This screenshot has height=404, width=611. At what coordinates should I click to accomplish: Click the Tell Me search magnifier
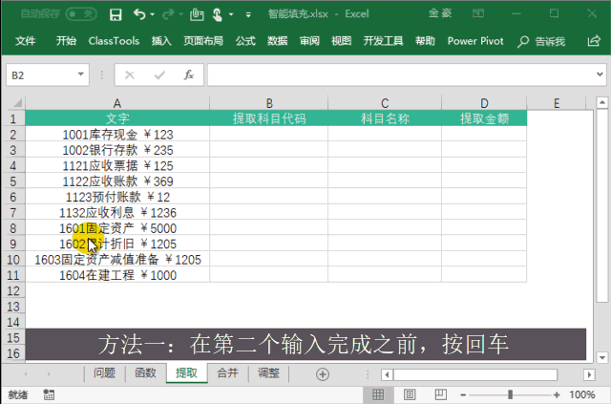(x=522, y=41)
